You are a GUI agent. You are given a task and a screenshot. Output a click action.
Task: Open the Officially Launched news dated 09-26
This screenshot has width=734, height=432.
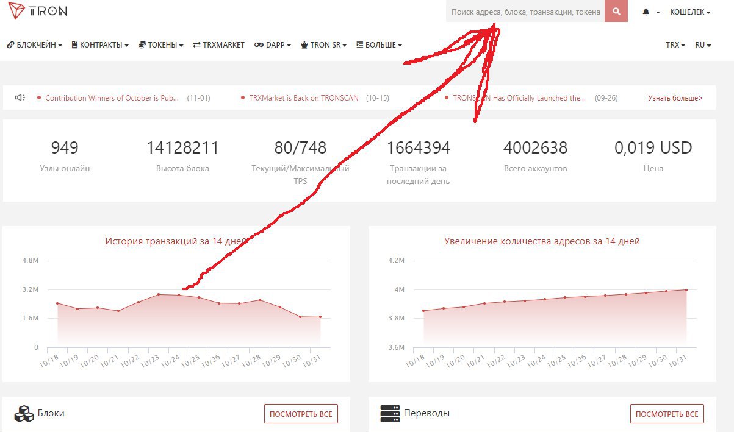pyautogui.click(x=519, y=98)
